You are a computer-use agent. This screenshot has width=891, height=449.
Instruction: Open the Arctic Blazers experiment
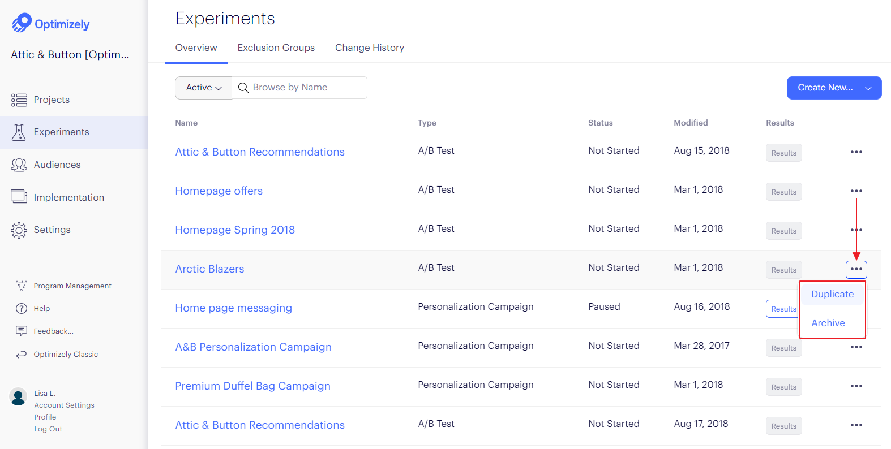click(x=209, y=269)
